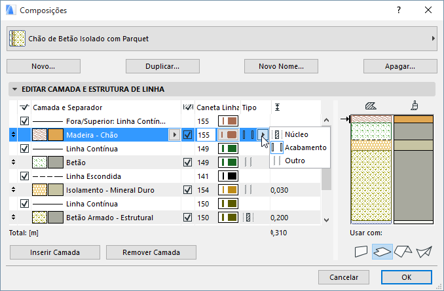
Task: Click the Duplicar... button
Action: pyautogui.click(x=162, y=66)
